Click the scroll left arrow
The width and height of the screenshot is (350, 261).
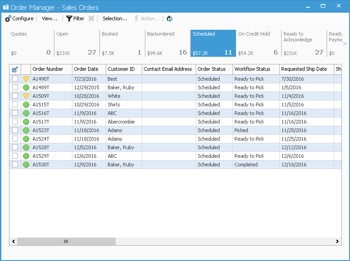(13, 241)
